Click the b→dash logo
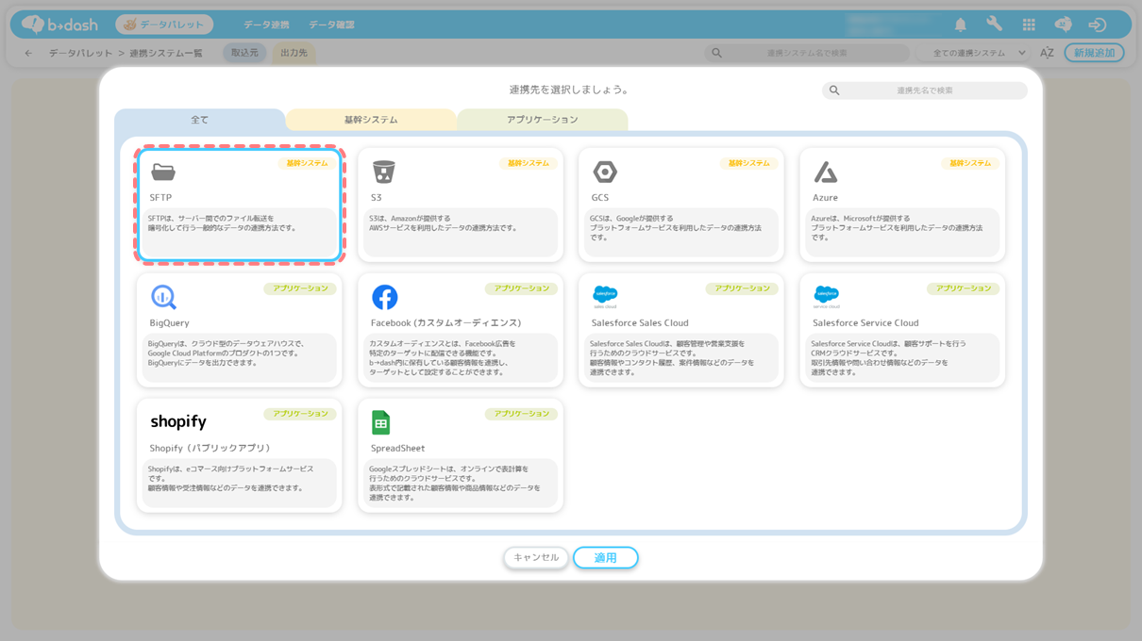The height and width of the screenshot is (641, 1142). [x=59, y=25]
